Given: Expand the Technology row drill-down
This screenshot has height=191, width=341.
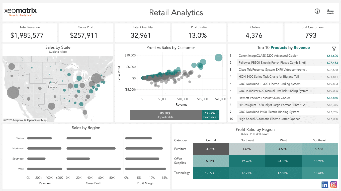Looking at the screenshot, I should (x=182, y=173).
